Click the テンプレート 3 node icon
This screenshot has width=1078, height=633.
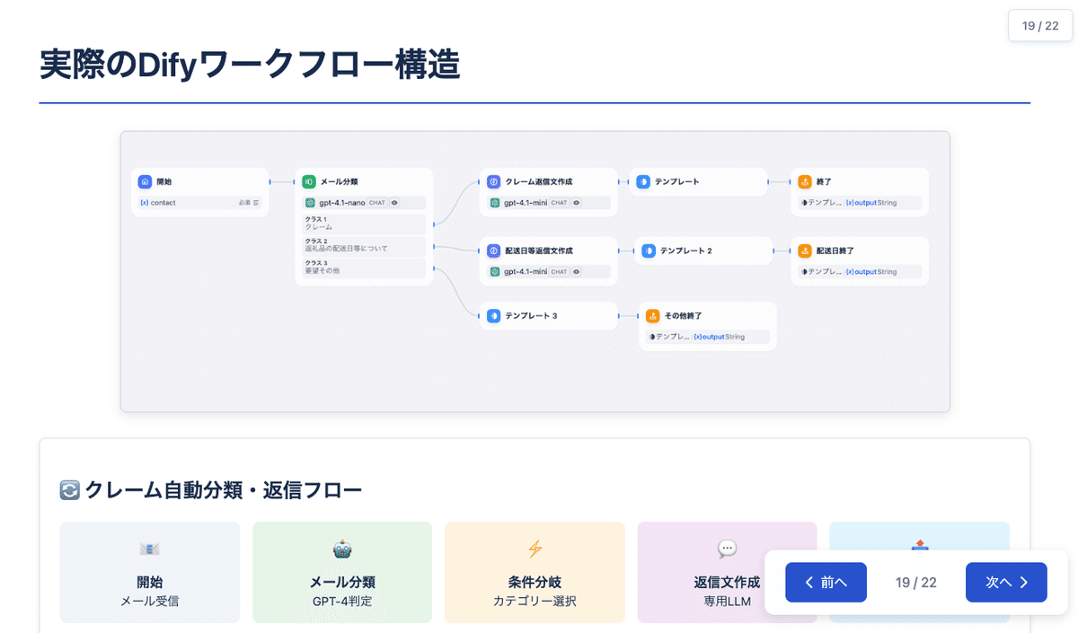click(493, 316)
